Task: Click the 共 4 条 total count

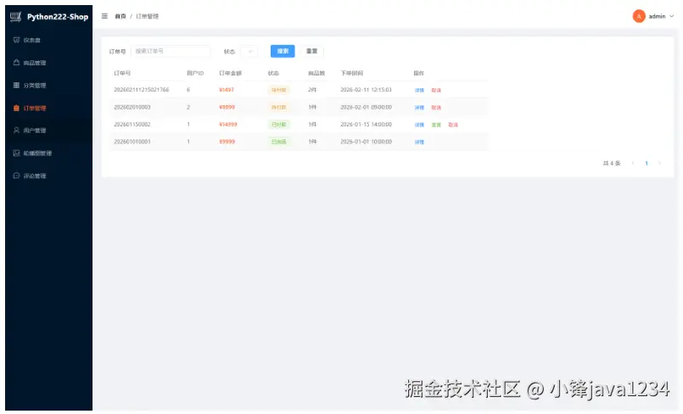Action: coord(612,163)
